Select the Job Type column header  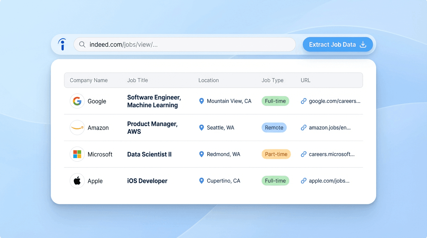coord(272,80)
